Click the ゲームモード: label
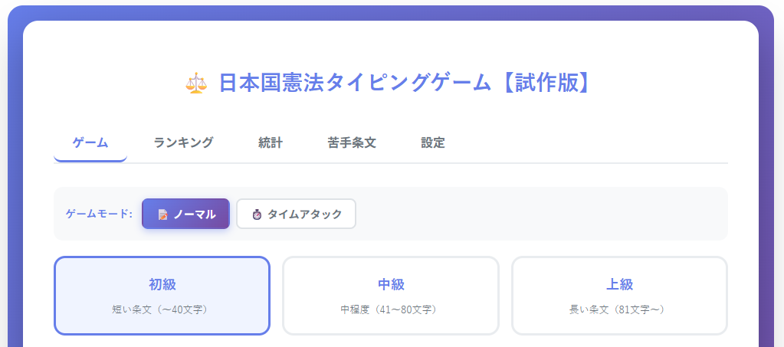 pyautogui.click(x=100, y=214)
